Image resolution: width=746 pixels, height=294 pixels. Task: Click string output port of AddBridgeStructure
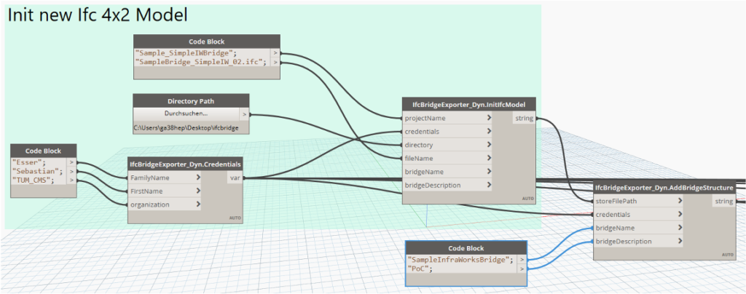[723, 201]
